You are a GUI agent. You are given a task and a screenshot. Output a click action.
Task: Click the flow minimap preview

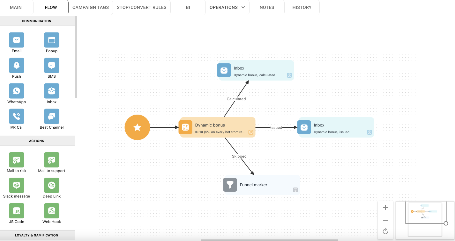tap(425, 220)
